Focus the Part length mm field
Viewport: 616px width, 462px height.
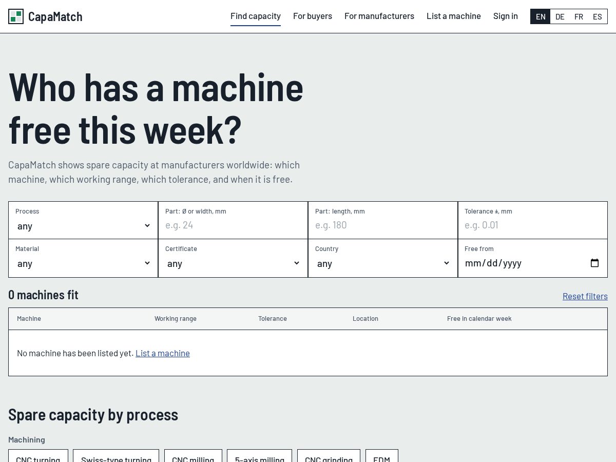point(383,225)
